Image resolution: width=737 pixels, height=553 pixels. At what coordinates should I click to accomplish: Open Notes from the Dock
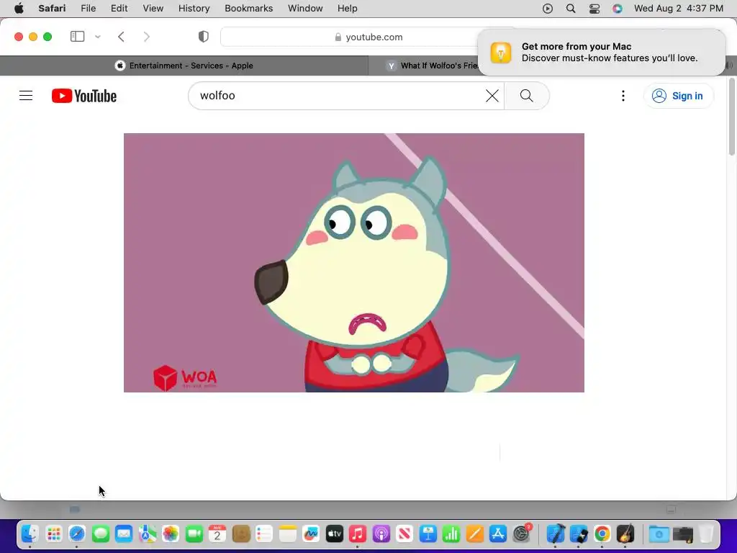coord(288,534)
